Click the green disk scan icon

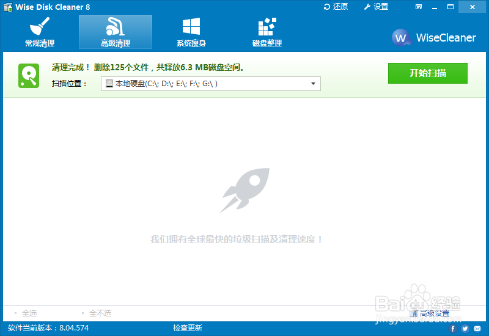[29, 76]
